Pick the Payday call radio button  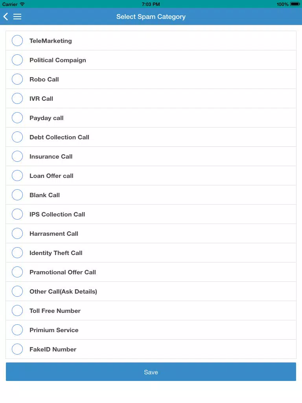pos(17,118)
